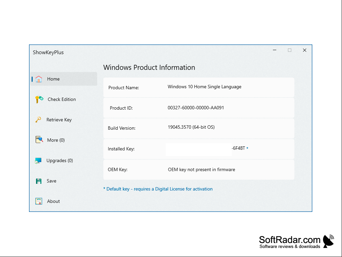Screen dimensions: 342x257
Task: Minimize the ShowKeyPlus window
Action: coord(275,50)
